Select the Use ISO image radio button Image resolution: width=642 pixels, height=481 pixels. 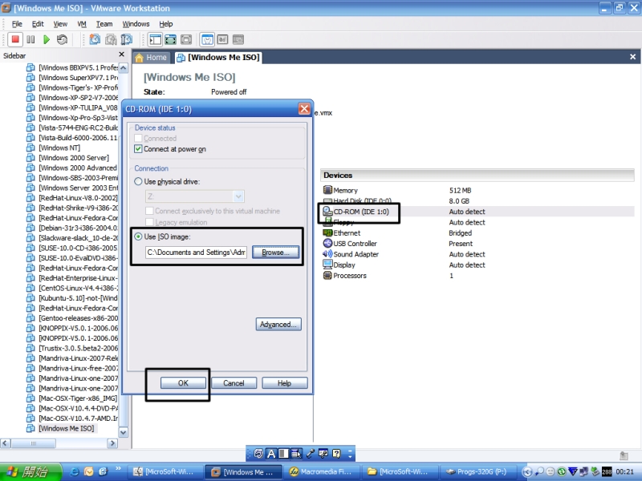[138, 236]
